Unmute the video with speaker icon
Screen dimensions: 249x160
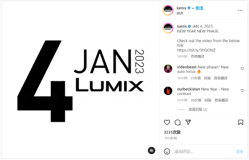[x=151, y=150]
